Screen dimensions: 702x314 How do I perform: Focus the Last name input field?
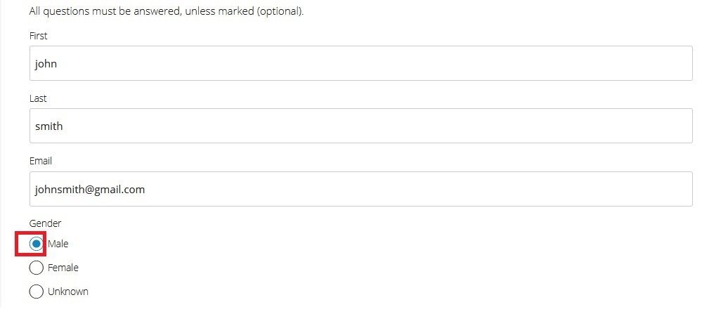(x=361, y=126)
